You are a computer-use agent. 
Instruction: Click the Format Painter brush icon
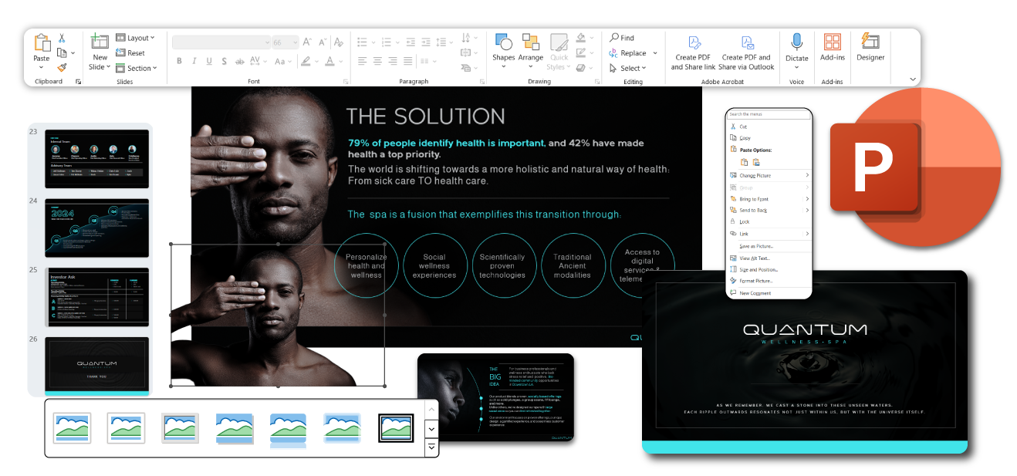(x=62, y=67)
